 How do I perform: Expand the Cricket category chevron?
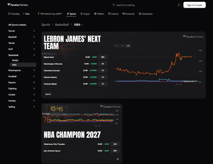[x=34, y=95]
